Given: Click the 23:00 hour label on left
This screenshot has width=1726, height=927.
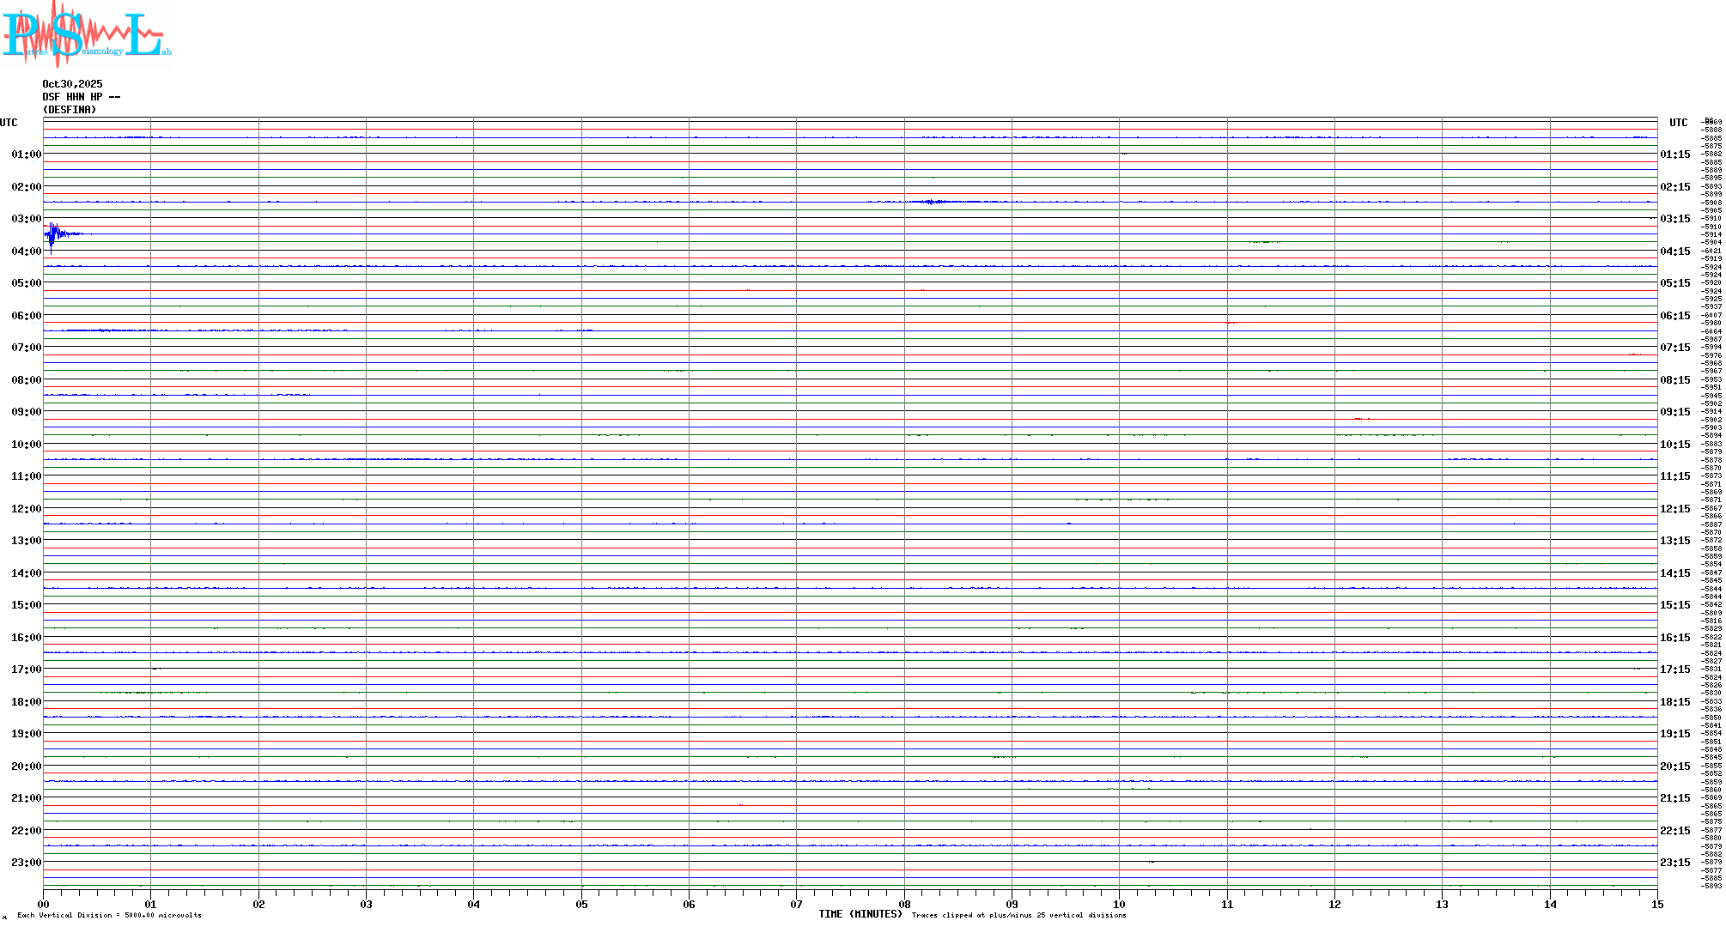Looking at the screenshot, I should (26, 863).
